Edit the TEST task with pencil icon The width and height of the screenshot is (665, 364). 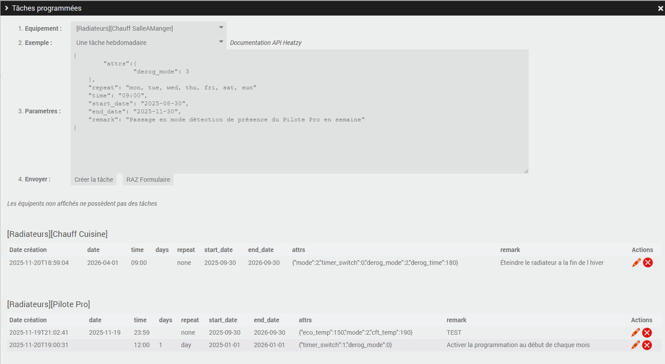click(x=635, y=332)
